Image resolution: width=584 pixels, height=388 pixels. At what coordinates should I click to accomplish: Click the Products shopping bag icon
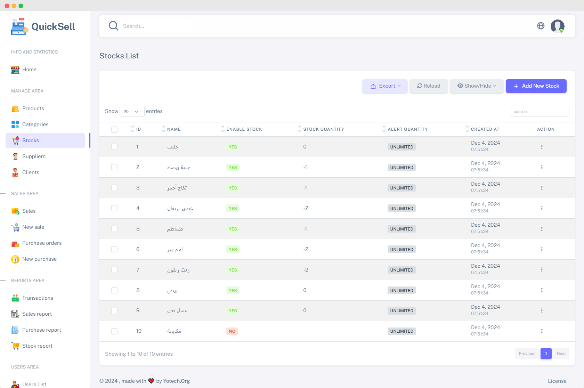tap(15, 108)
